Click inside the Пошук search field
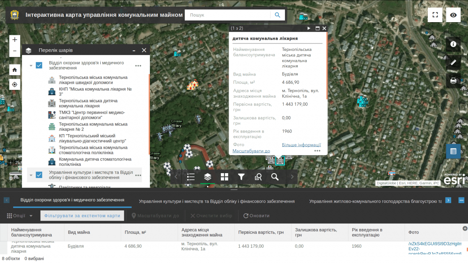 coord(228,14)
